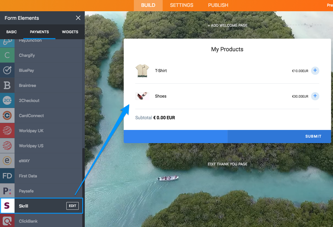
Task: Open the Widgets tab
Action: pyautogui.click(x=70, y=32)
